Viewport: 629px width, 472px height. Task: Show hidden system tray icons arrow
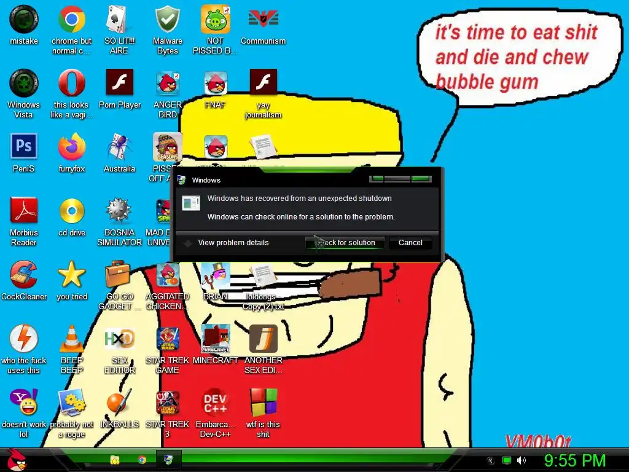[x=490, y=461]
